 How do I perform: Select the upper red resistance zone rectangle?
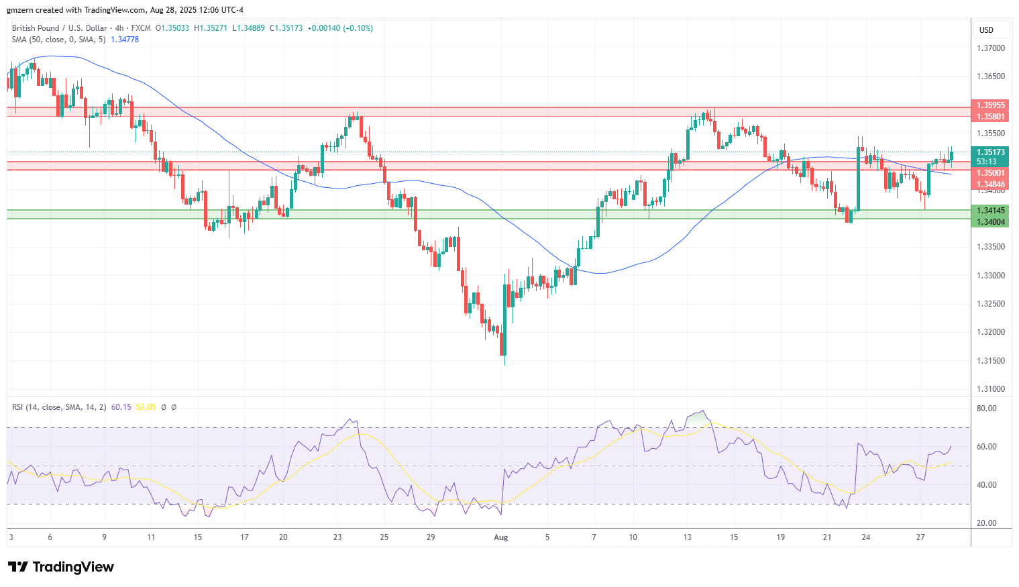pyautogui.click(x=488, y=111)
